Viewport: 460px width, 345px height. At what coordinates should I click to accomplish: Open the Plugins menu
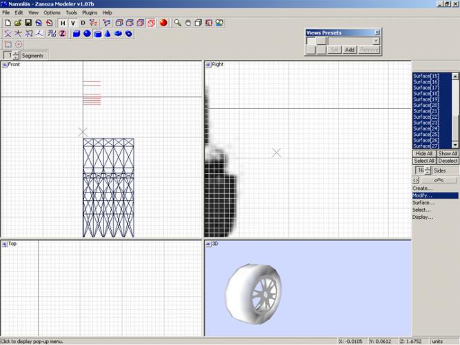[x=90, y=12]
